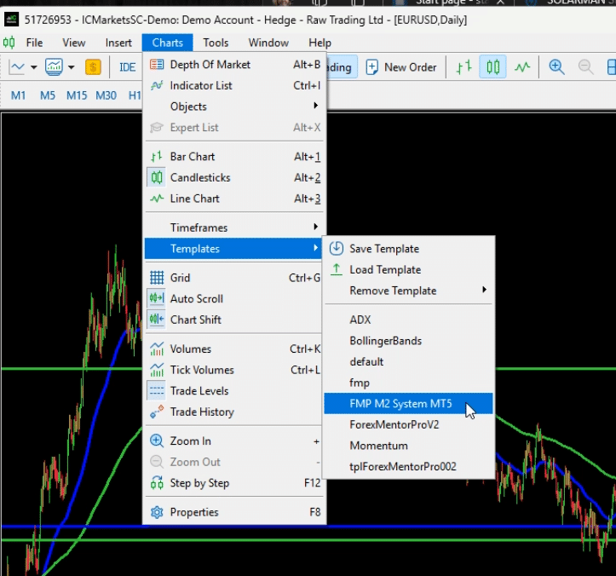Select the Candlesticks chart toolbar icon
The height and width of the screenshot is (576, 616).
click(x=492, y=66)
